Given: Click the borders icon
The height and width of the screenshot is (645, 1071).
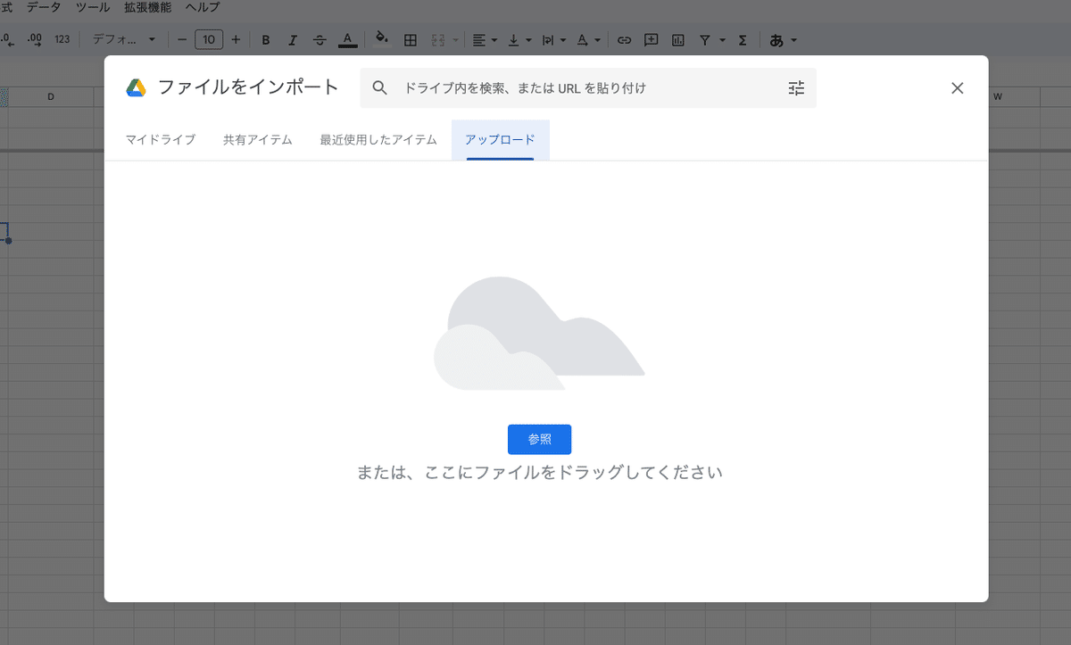Looking at the screenshot, I should [x=411, y=39].
